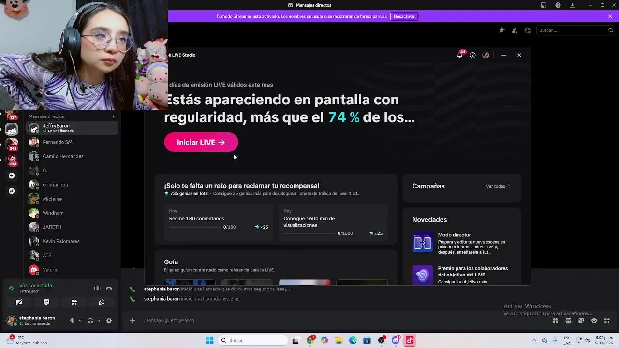This screenshot has height=348, width=619.
Task: Dismiss the Streamer mode purple banner
Action: (x=610, y=16)
